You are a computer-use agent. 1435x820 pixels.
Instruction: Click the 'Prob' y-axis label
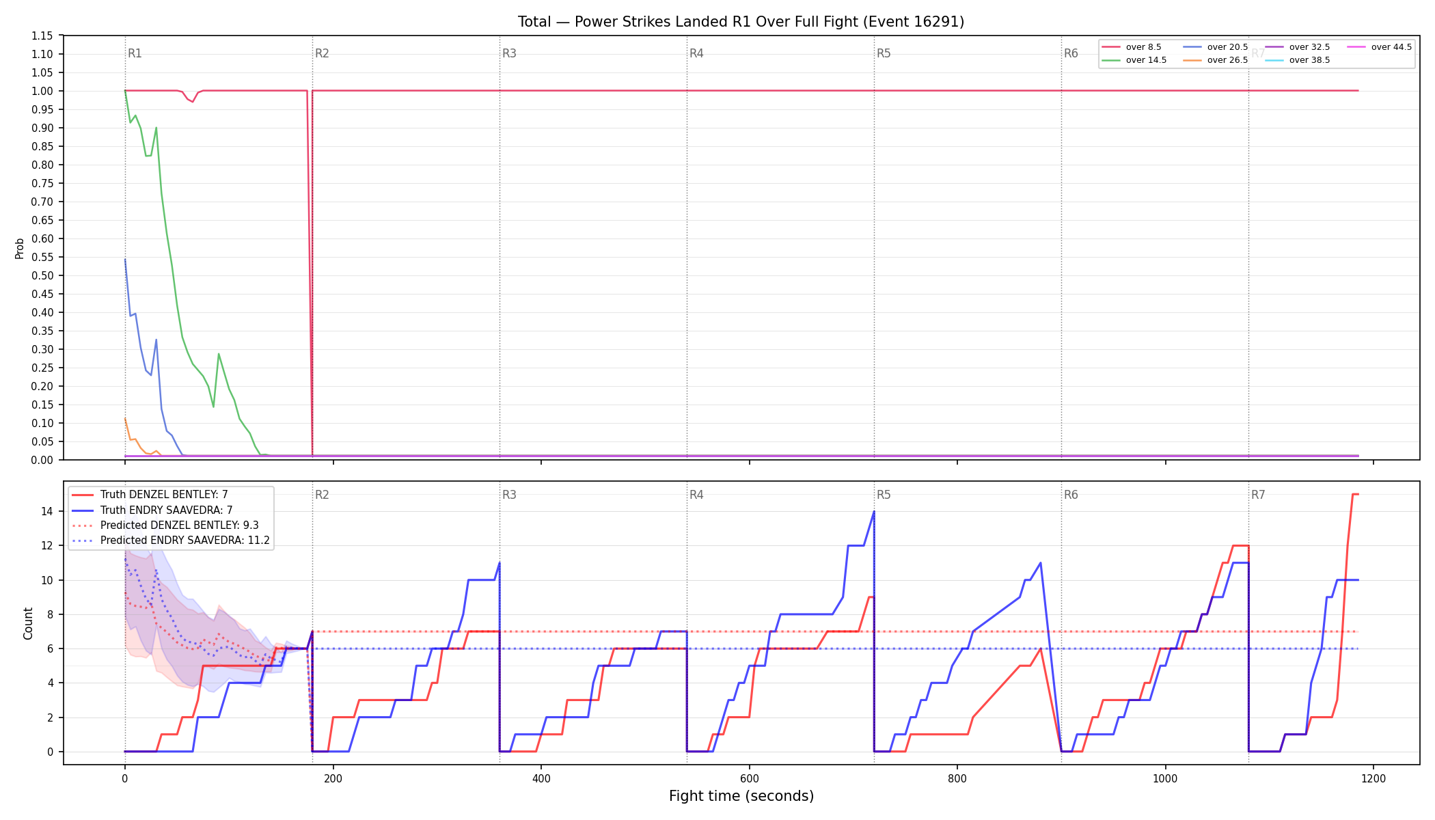pyautogui.click(x=20, y=248)
